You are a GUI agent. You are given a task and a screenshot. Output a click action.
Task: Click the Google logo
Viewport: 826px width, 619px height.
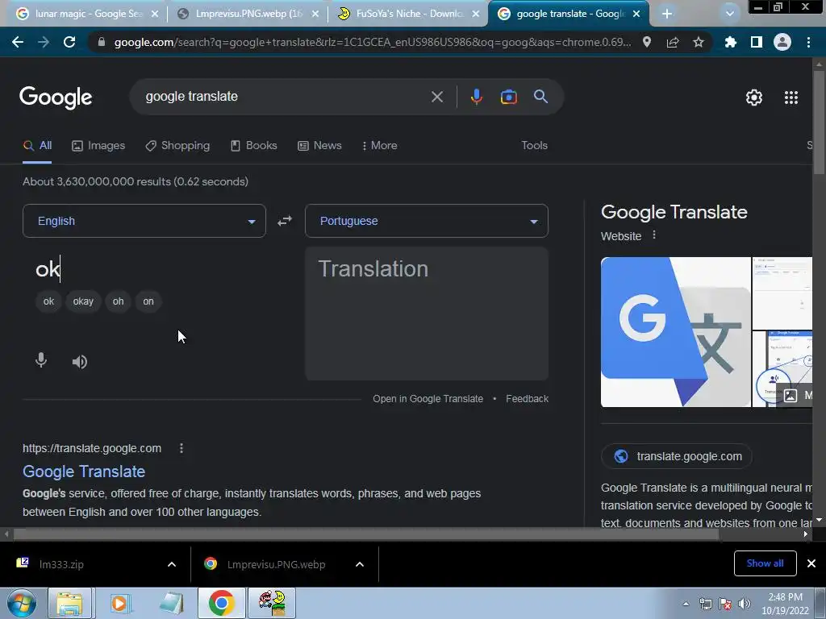(x=56, y=98)
